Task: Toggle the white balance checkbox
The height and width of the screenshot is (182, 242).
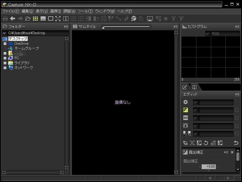Action: [237, 118]
